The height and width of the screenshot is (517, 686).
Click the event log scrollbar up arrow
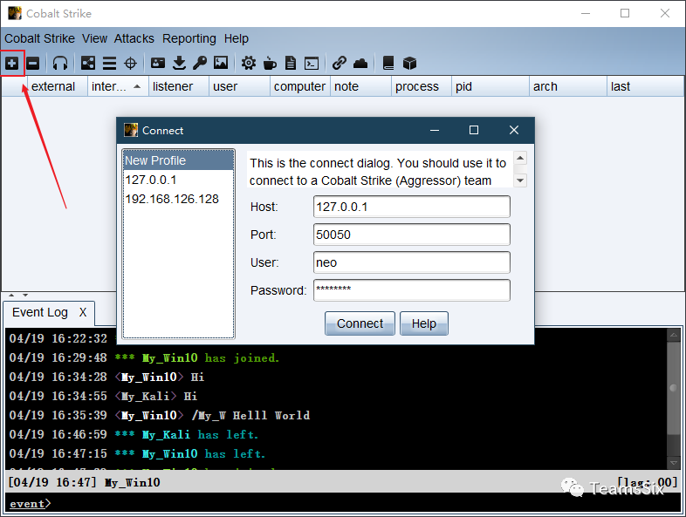(x=674, y=335)
